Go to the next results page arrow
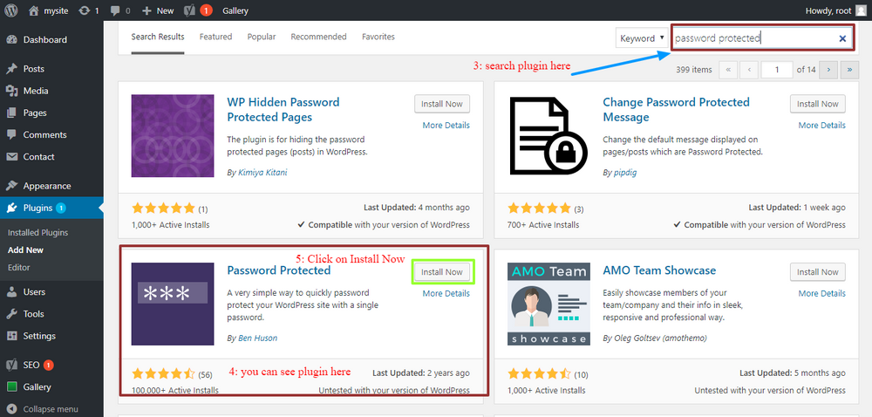Screen dimensions: 872x417 point(828,70)
